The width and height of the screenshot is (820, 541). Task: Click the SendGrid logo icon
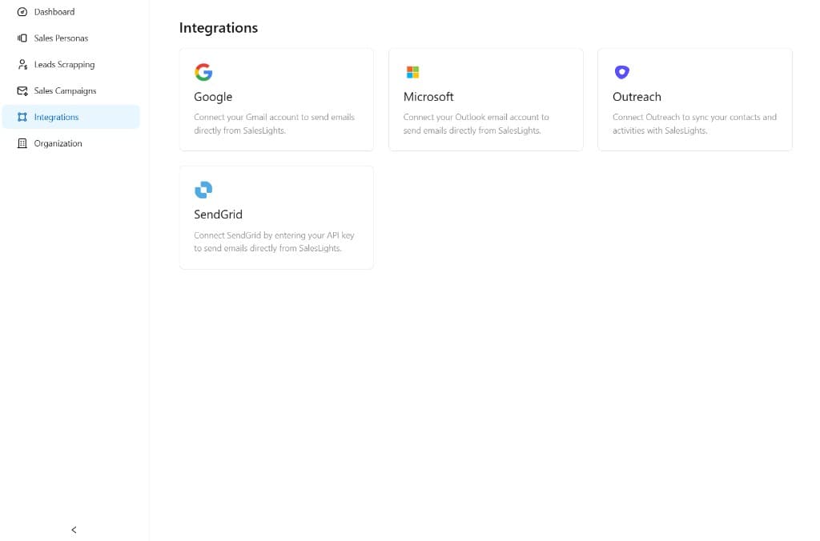pos(203,190)
